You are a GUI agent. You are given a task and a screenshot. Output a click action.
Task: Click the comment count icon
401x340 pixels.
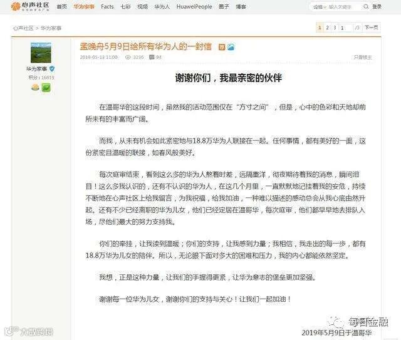click(152, 57)
